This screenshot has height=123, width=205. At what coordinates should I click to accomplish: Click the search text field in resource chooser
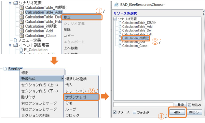pyautogui.click(x=143, y=105)
